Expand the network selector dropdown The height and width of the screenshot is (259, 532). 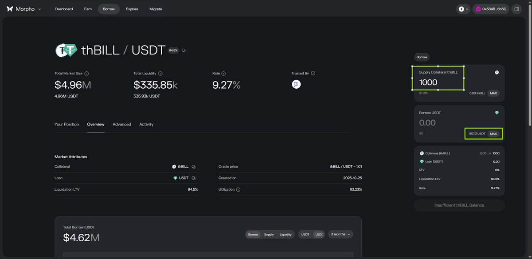pos(463,9)
